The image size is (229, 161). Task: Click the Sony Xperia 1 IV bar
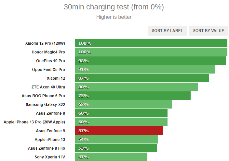(x=111, y=157)
